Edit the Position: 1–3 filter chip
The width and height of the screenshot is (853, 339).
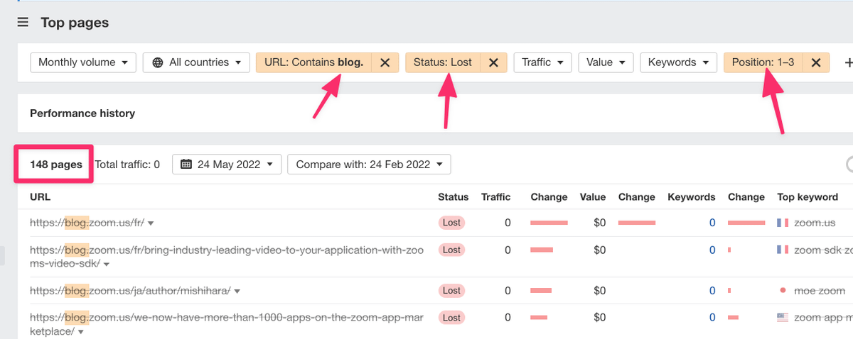pyautogui.click(x=763, y=62)
